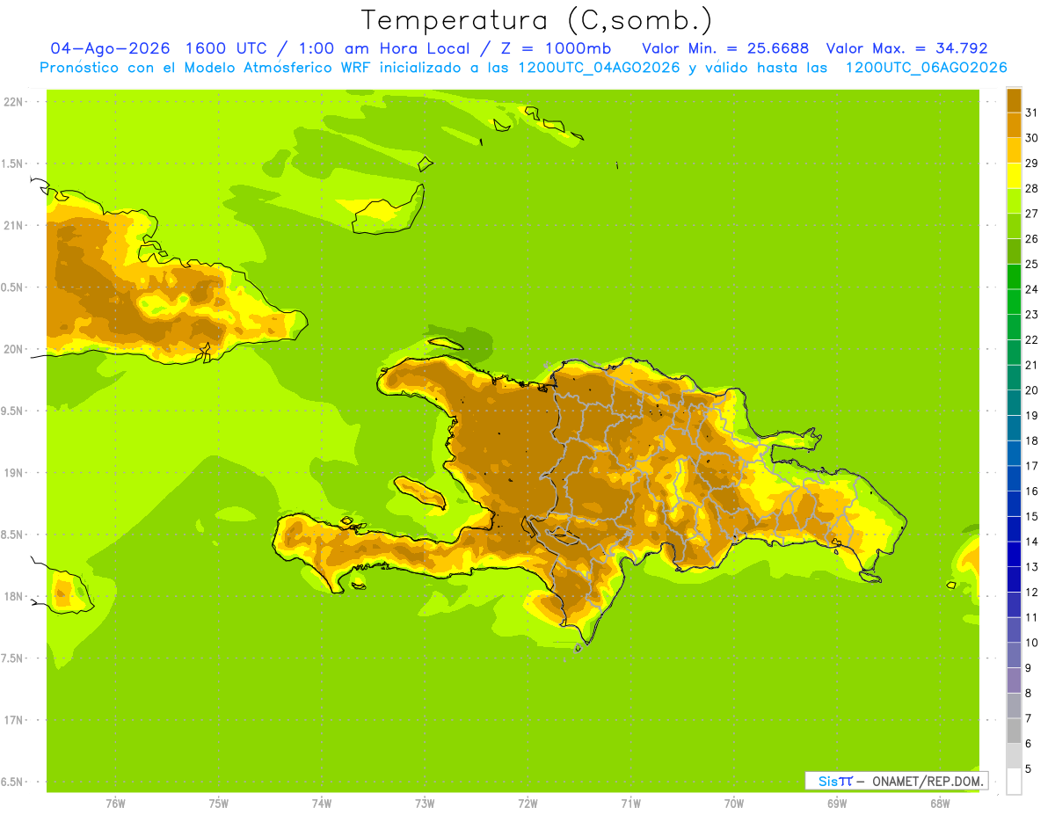Viewport: 1055px width, 815px height.
Task: Click the "18N" latitude label
Action: [12, 596]
